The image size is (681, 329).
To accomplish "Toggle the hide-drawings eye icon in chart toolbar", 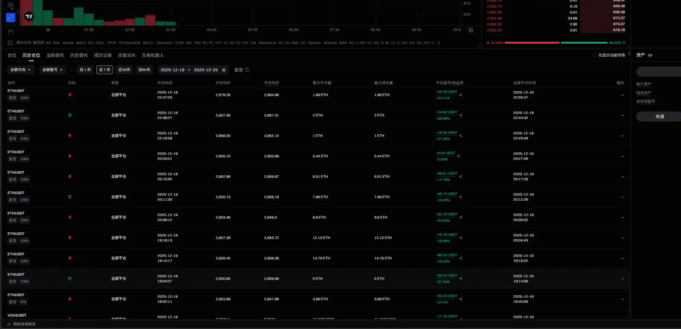I will (x=10, y=5).
